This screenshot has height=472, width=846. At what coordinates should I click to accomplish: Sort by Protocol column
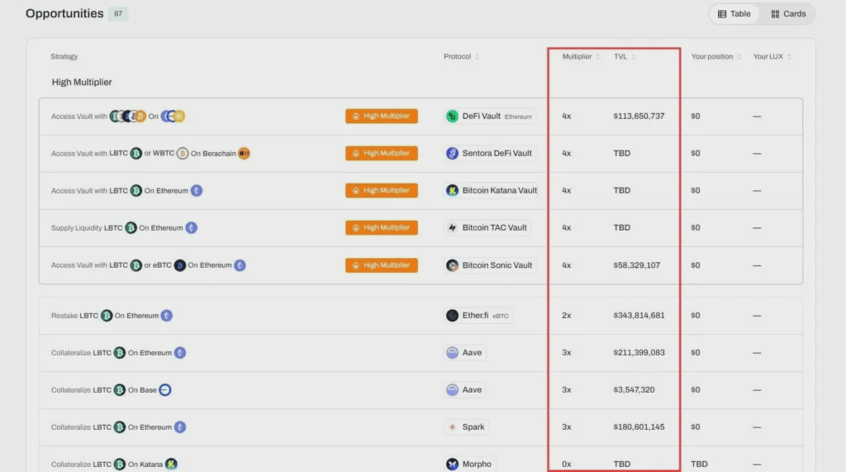pos(461,56)
